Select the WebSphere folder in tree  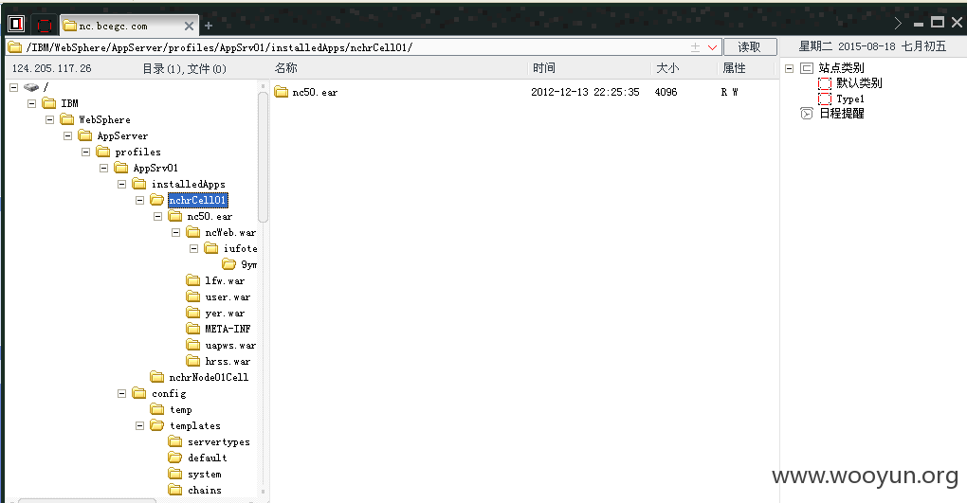95,119
